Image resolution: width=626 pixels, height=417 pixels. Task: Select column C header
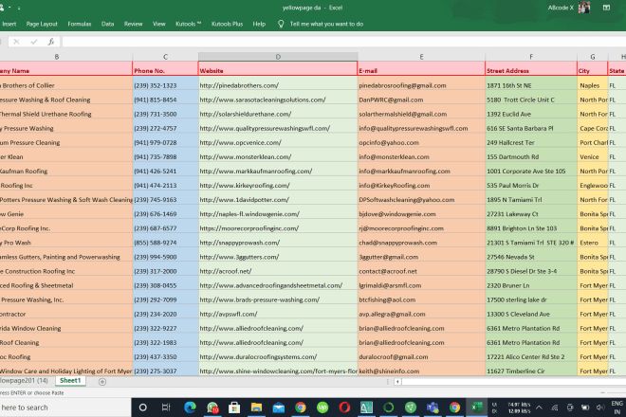coord(165,57)
